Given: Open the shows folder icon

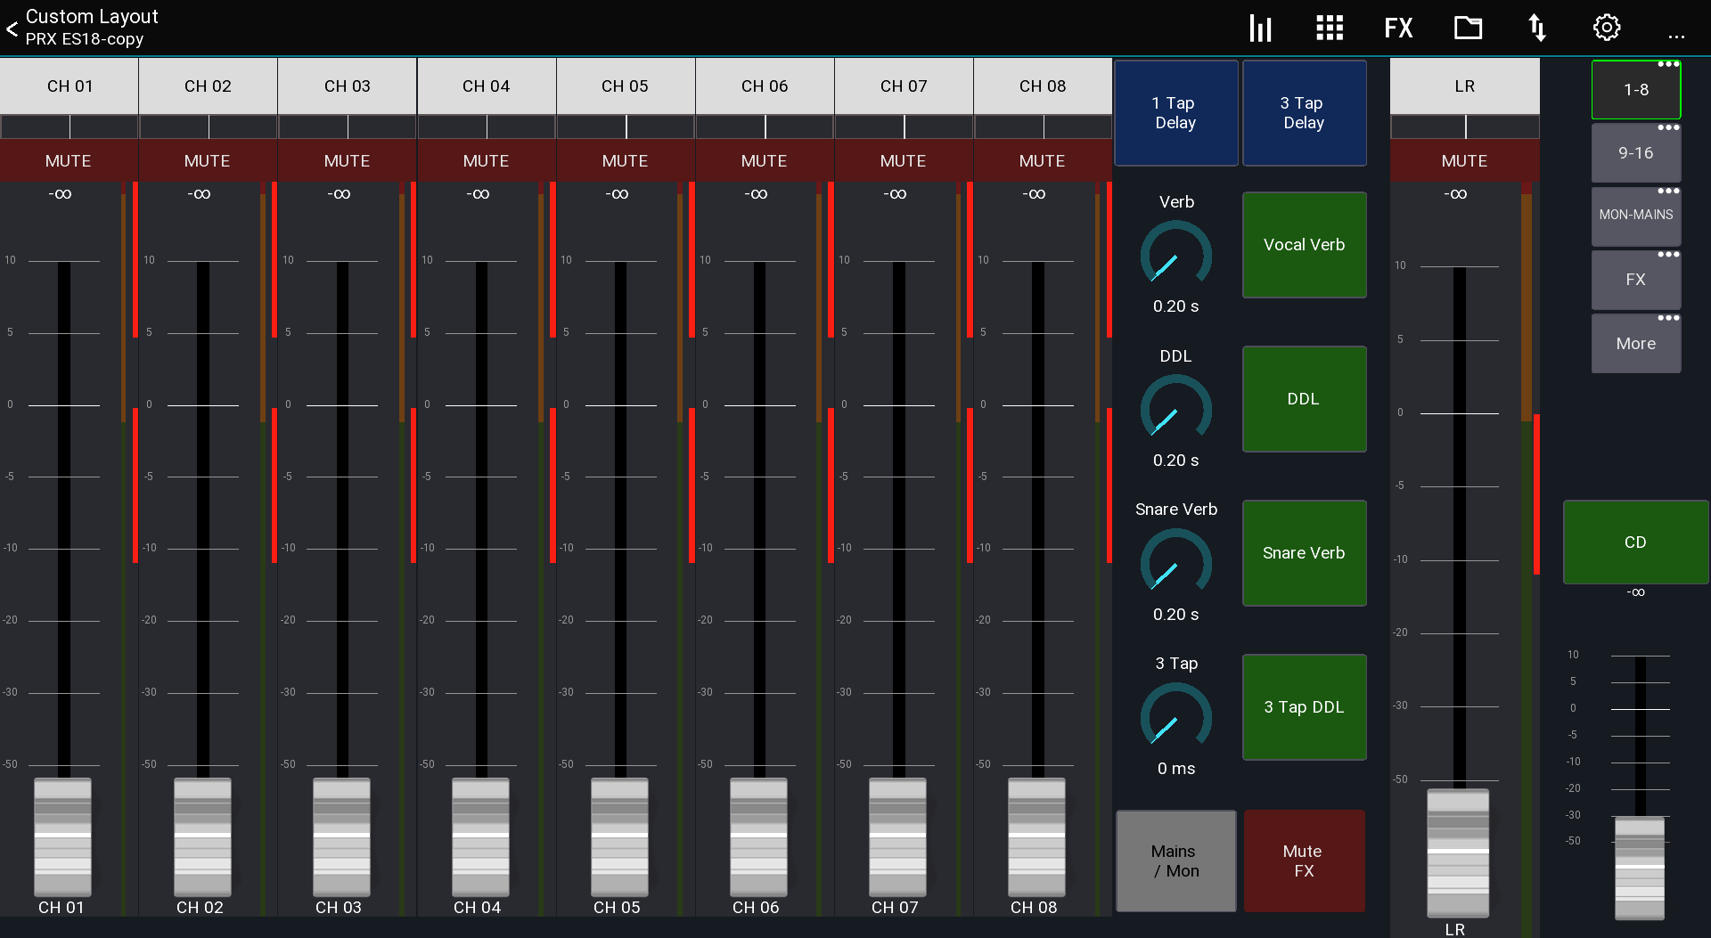Looking at the screenshot, I should point(1467,28).
